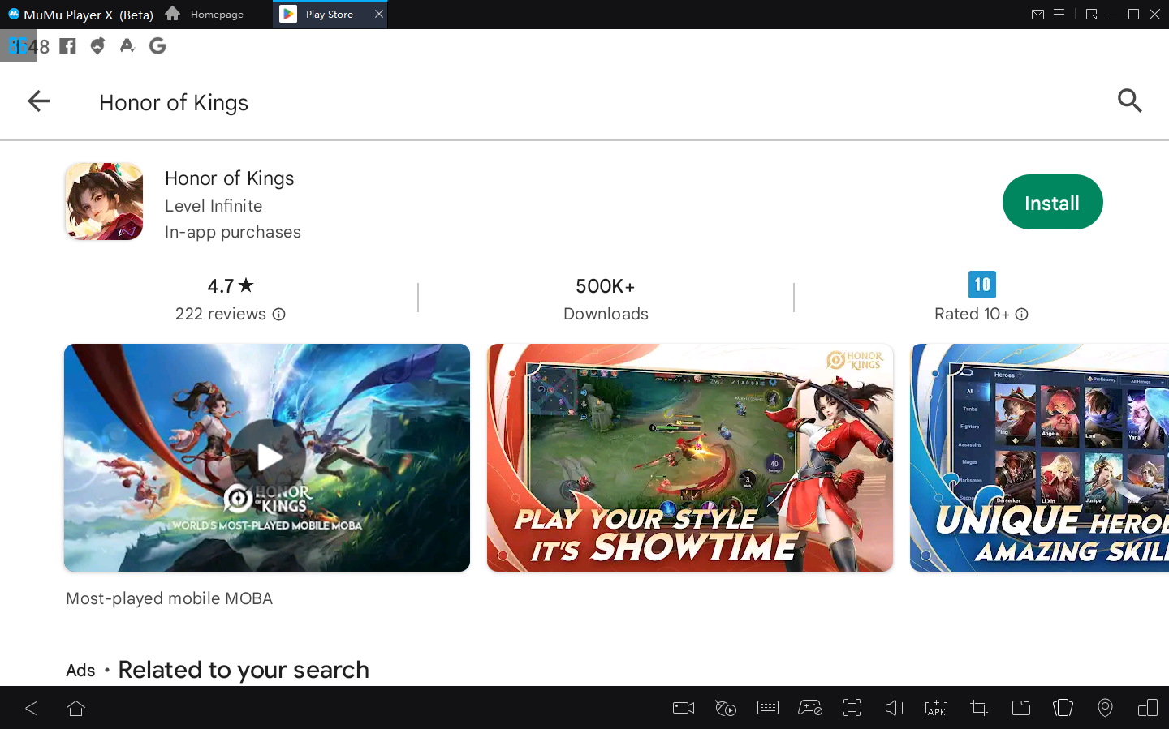
Task: Open search with the magnifying glass icon
Action: click(1129, 101)
